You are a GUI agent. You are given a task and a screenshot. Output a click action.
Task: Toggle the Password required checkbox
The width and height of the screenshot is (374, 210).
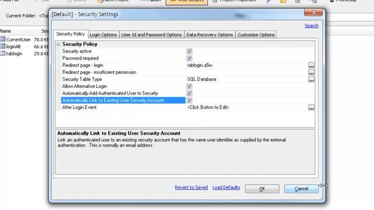189,58
